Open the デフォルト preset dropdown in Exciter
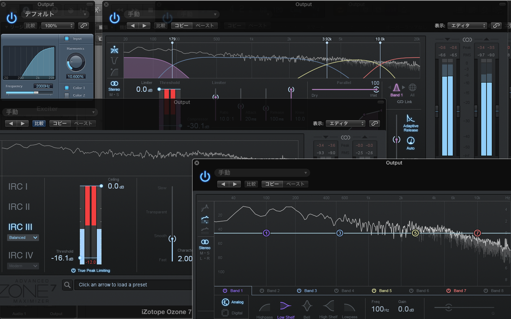 tap(55, 14)
